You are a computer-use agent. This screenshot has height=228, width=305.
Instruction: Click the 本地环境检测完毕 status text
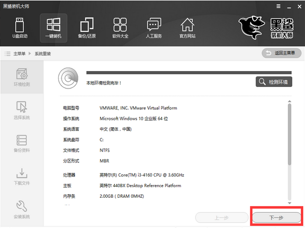coord(104,83)
